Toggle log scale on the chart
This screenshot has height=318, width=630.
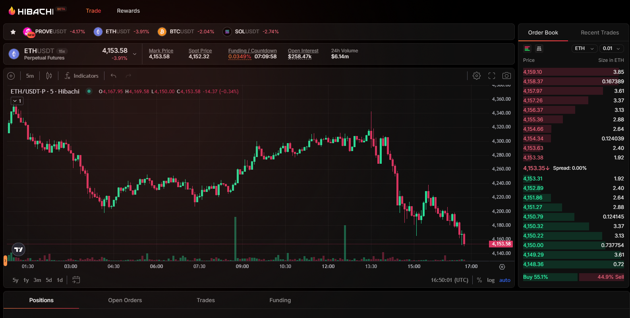pos(491,280)
